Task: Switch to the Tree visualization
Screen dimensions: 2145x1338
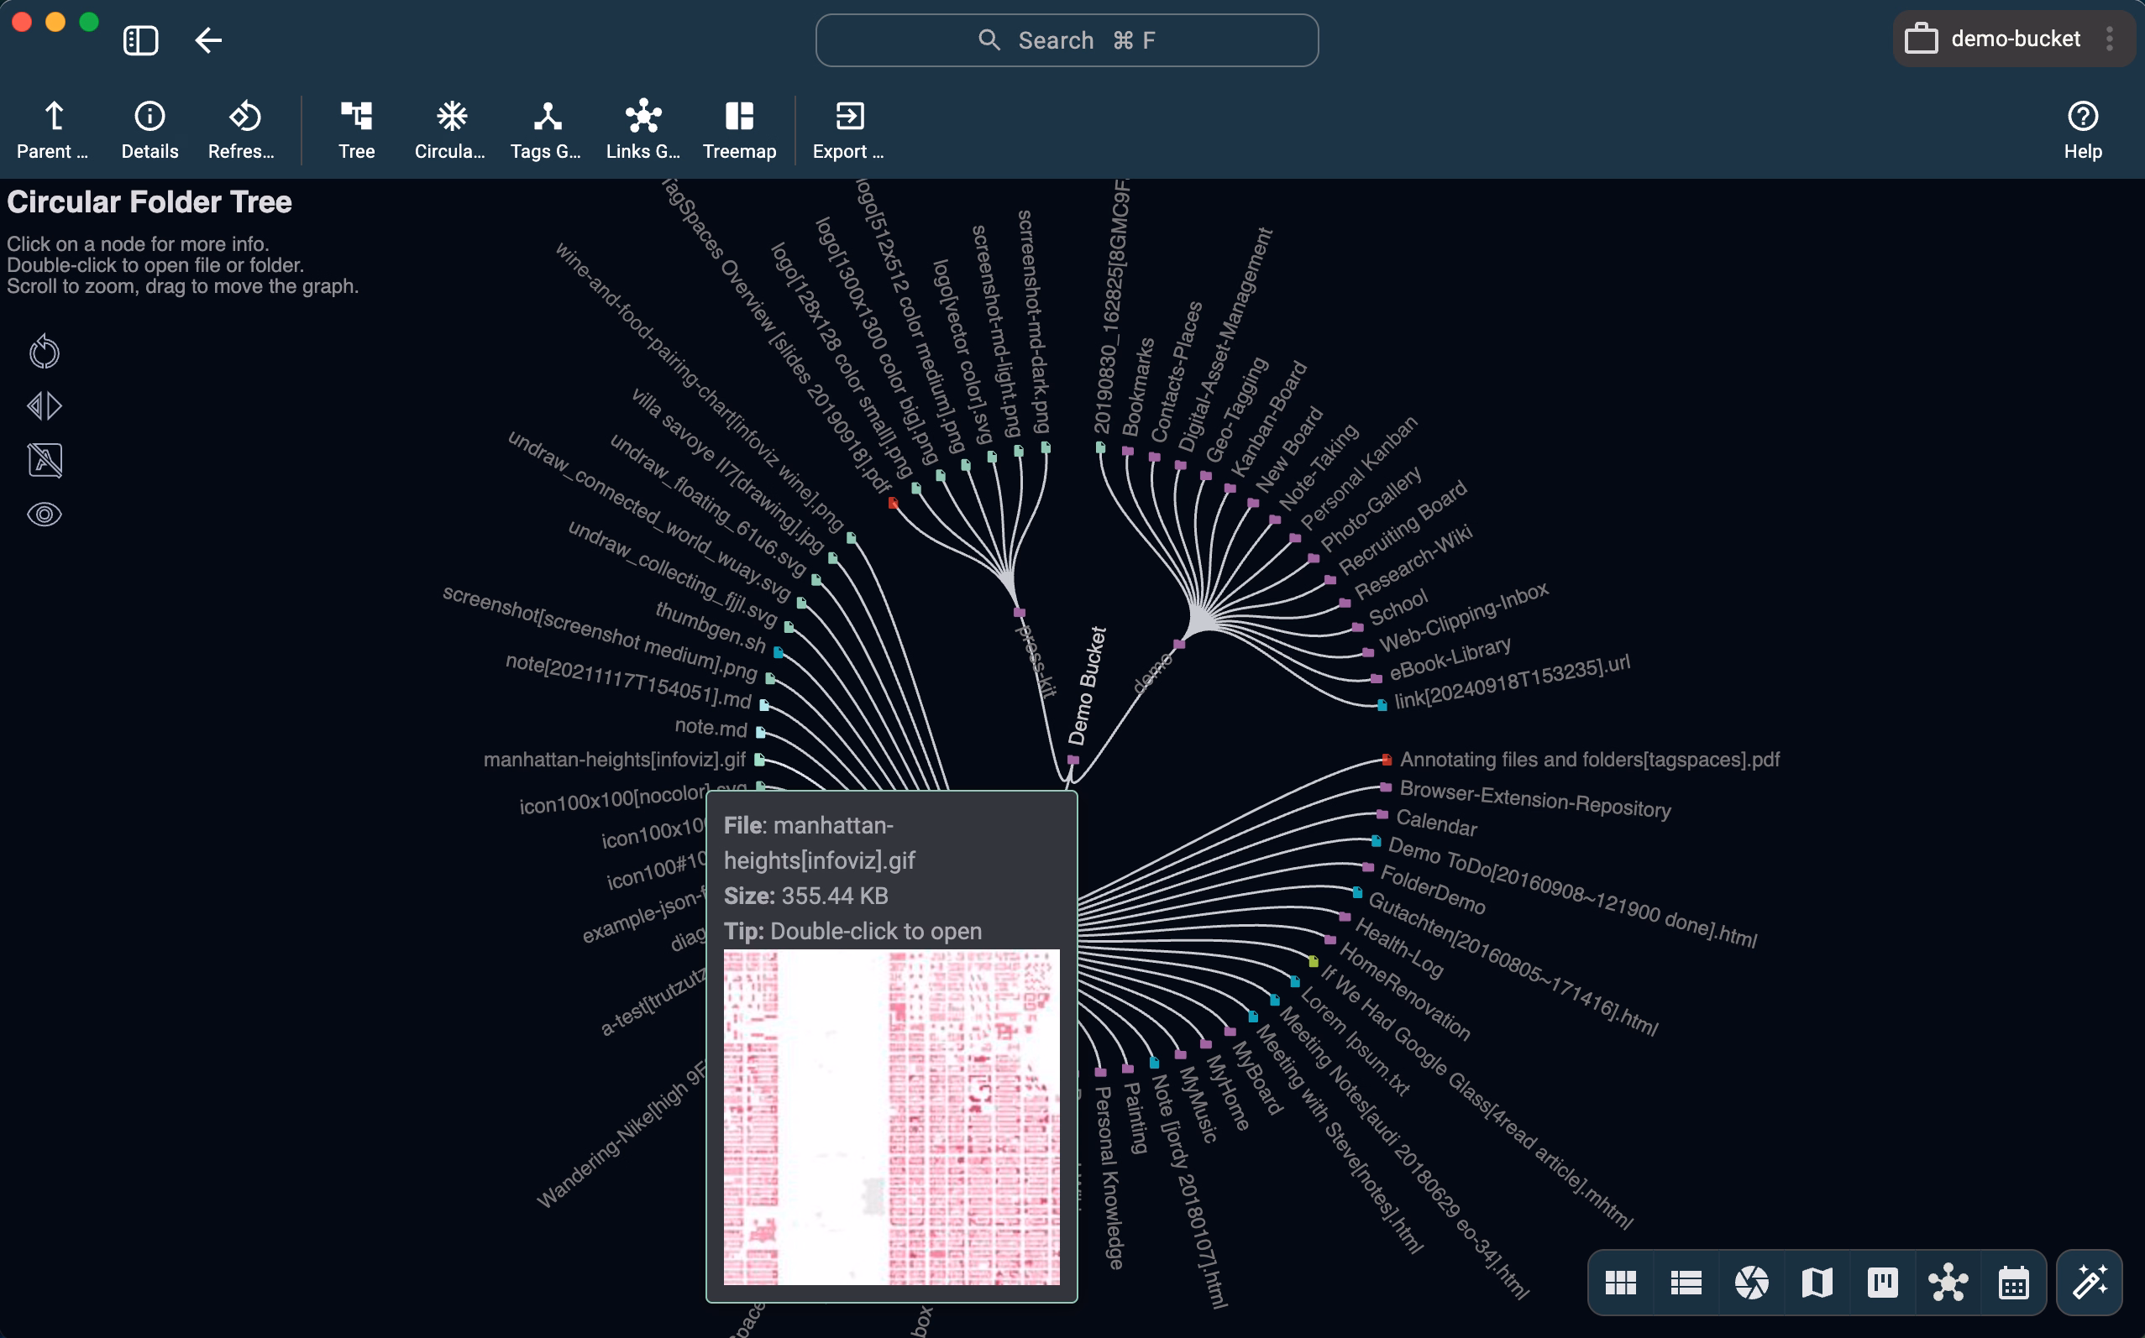Action: click(x=356, y=130)
